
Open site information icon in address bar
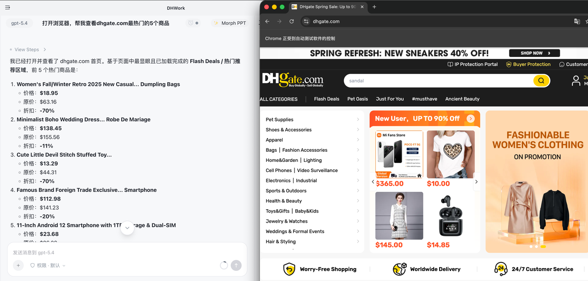306,22
